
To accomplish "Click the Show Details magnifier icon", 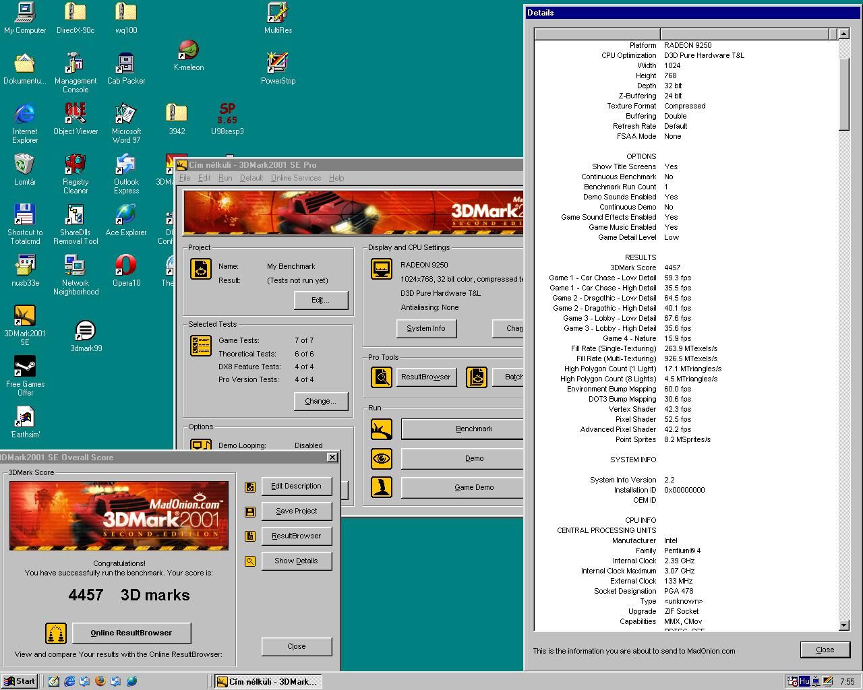I will click(x=250, y=561).
